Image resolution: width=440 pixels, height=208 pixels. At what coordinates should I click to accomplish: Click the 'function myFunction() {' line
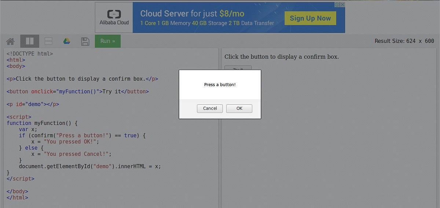(42, 123)
